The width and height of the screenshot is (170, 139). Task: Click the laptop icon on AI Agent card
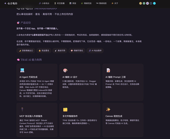22,70
